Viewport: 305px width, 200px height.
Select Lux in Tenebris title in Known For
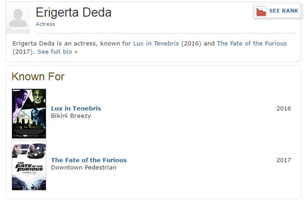(76, 108)
